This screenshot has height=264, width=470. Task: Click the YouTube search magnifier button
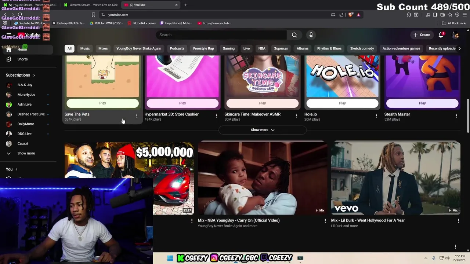[294, 35]
